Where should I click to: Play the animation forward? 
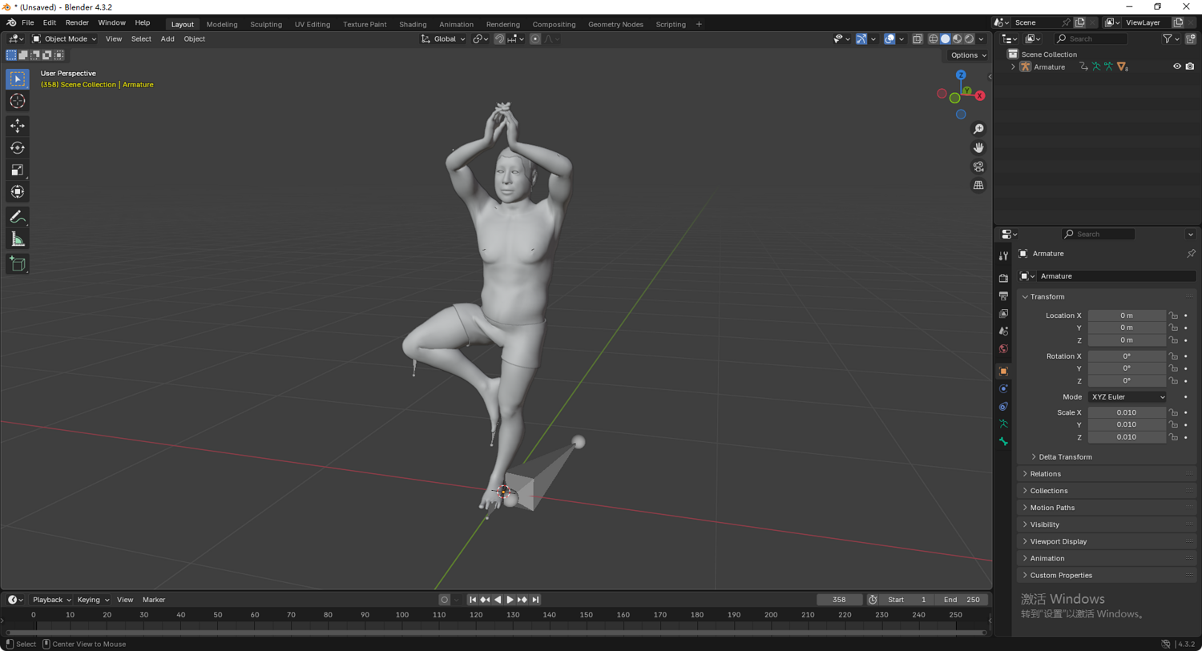[x=510, y=600]
